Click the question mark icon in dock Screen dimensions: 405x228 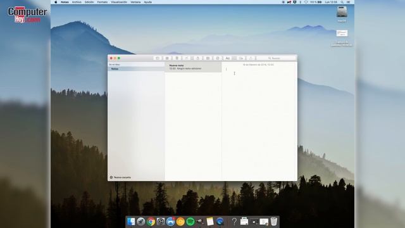coord(234,222)
